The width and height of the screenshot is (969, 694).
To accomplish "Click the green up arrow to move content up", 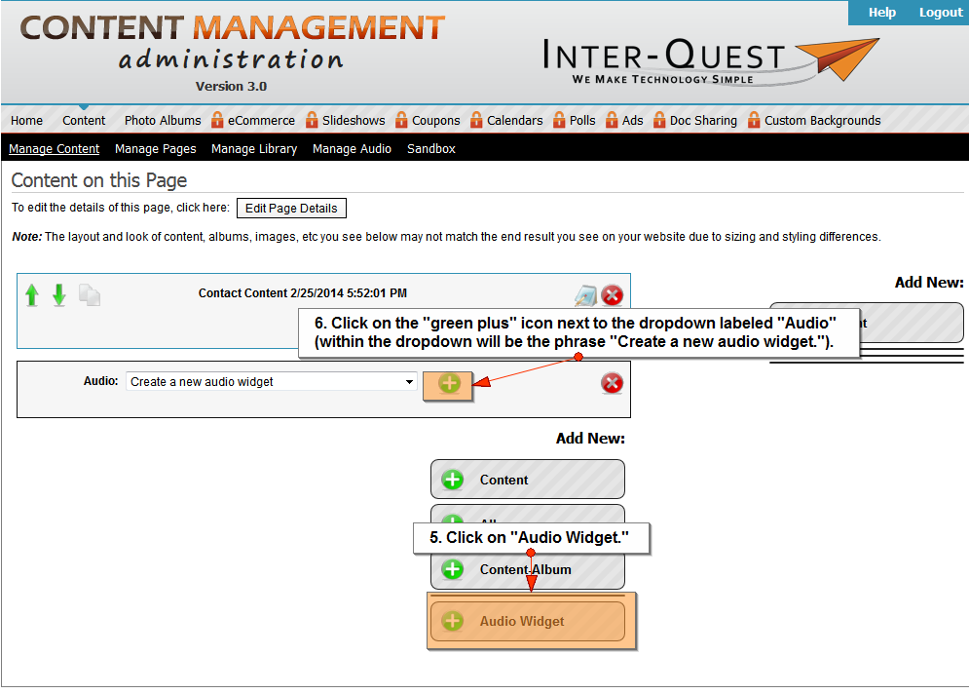I will click(32, 295).
